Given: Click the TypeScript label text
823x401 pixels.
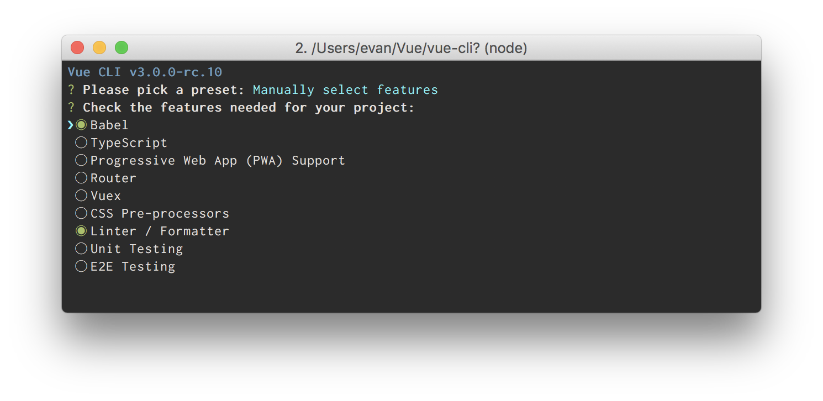Looking at the screenshot, I should 129,143.
